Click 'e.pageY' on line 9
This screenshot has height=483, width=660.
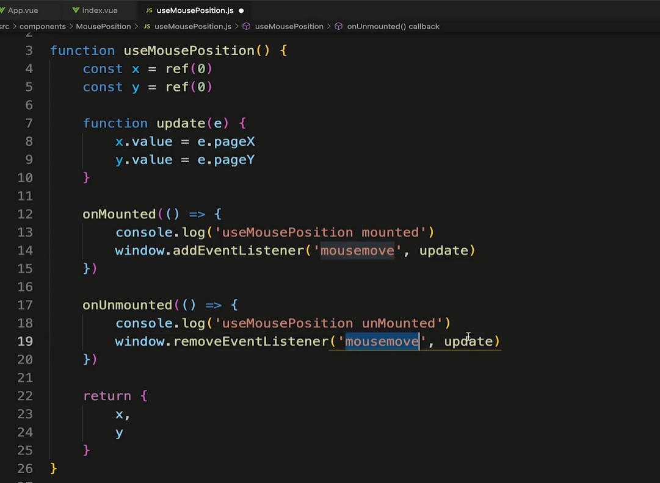[226, 160]
